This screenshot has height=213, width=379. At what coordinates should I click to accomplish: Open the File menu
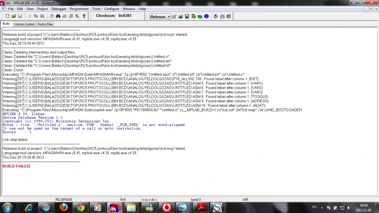(11, 9)
